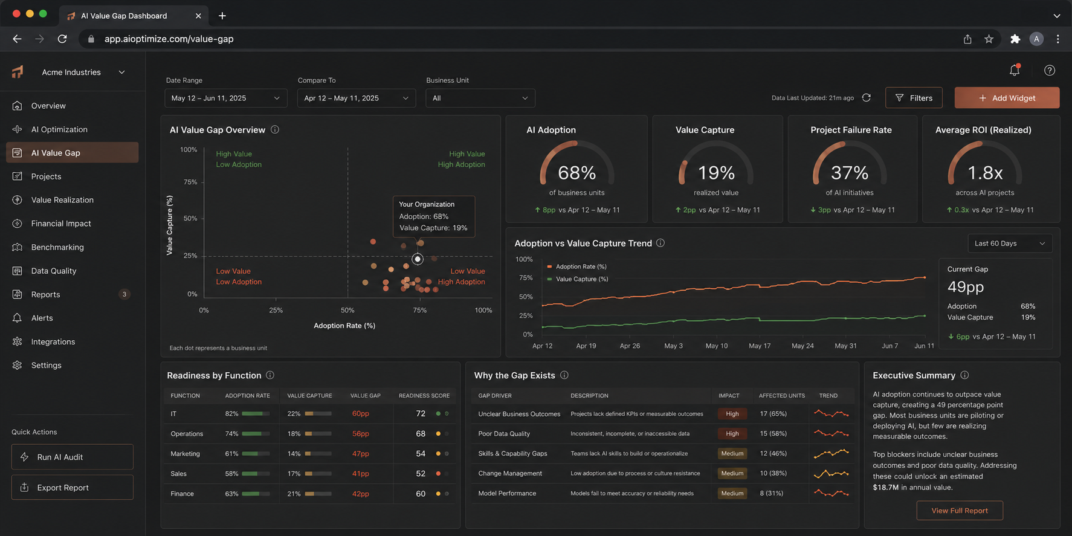Click the browser share icon

click(x=967, y=39)
